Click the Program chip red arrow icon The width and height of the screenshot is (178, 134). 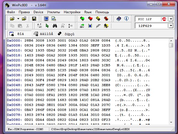pyautogui.click(x=90, y=19)
